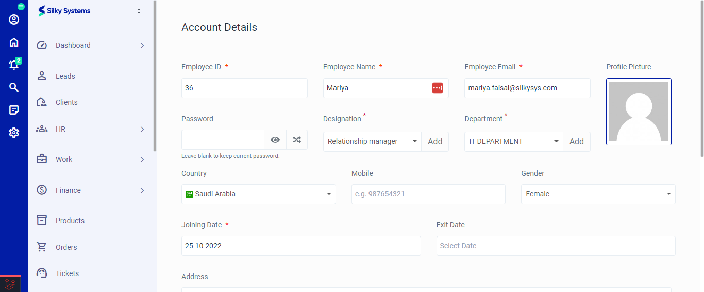
Task: Click the Employee ID field
Action: click(244, 88)
